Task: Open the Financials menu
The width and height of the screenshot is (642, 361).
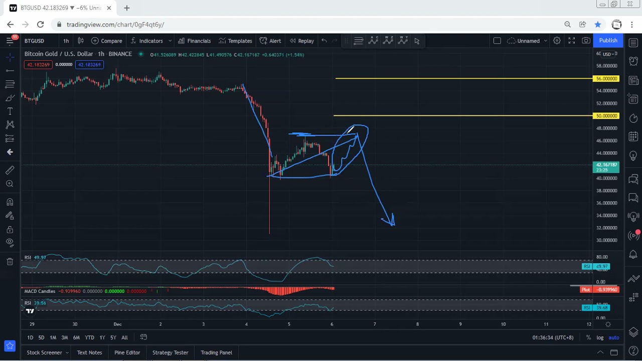Action: click(194, 41)
